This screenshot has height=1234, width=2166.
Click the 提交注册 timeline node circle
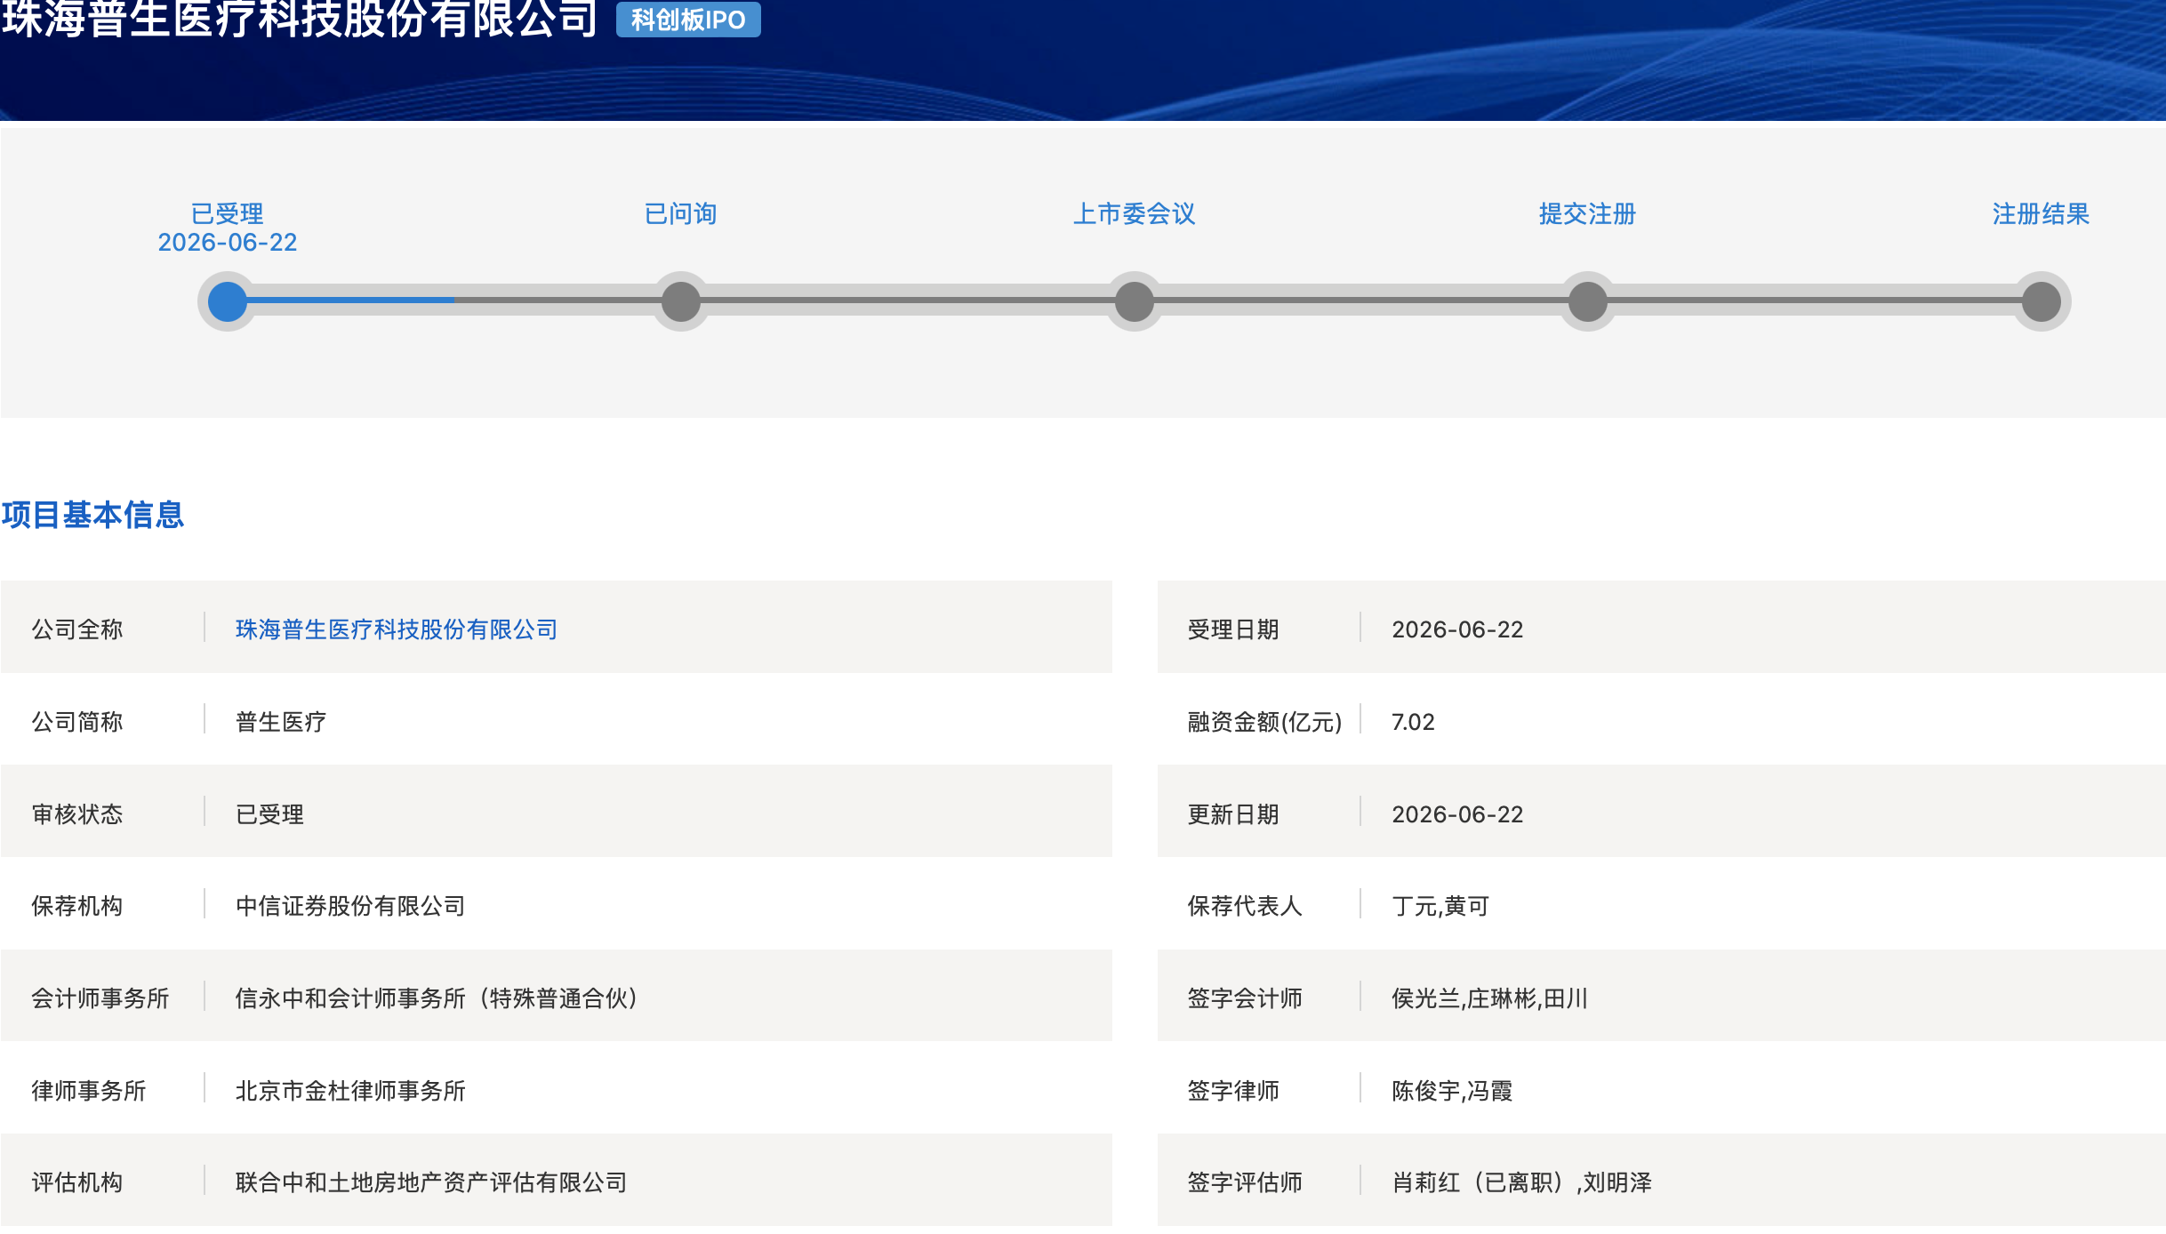point(1588,301)
